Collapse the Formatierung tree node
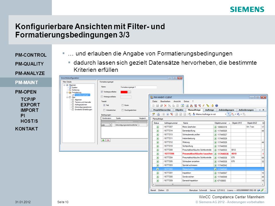The image size is (275, 206). pos(67,92)
